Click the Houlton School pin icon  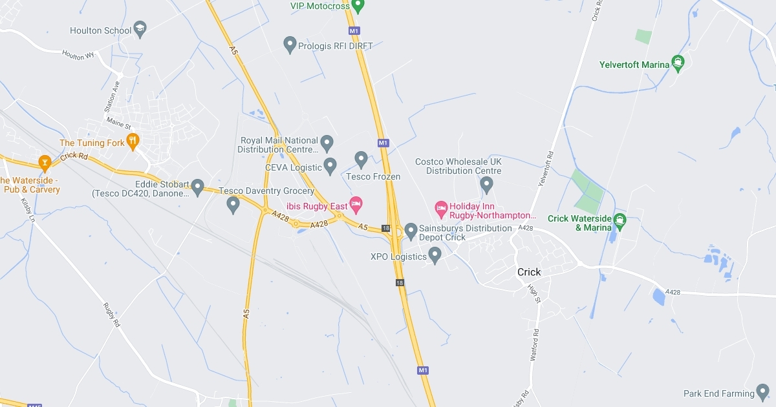(x=140, y=29)
